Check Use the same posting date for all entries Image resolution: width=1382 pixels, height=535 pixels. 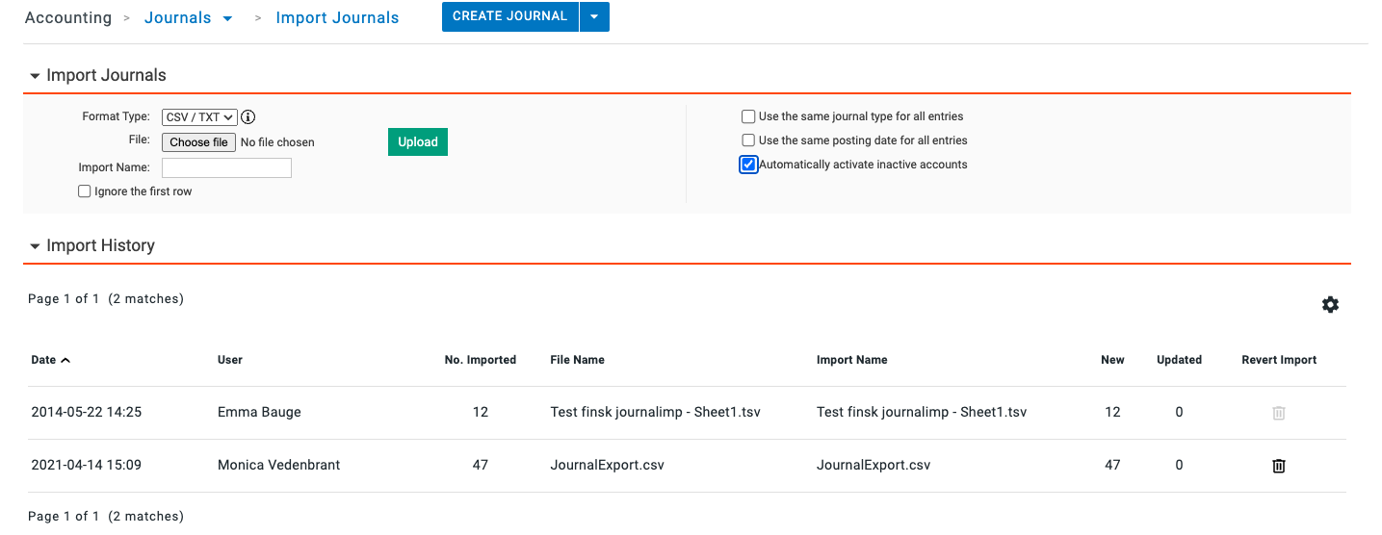click(x=748, y=140)
